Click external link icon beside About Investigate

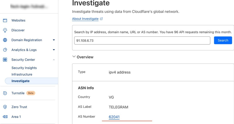[x=101, y=19]
